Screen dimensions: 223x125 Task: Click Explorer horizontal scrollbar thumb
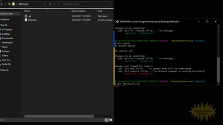coord(59,116)
